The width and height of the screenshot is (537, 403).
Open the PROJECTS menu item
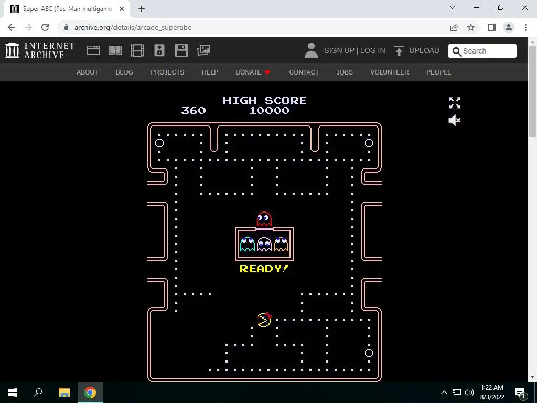pos(167,72)
